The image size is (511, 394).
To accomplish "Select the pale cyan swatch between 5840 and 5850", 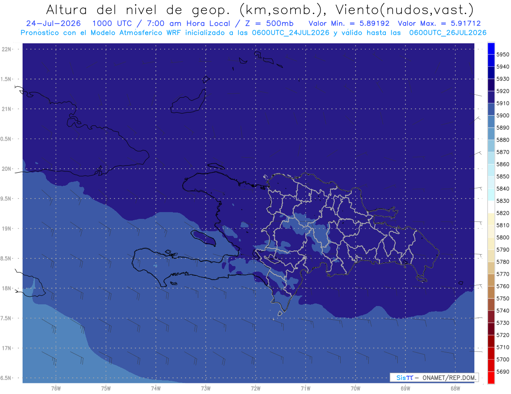I will point(491,183).
